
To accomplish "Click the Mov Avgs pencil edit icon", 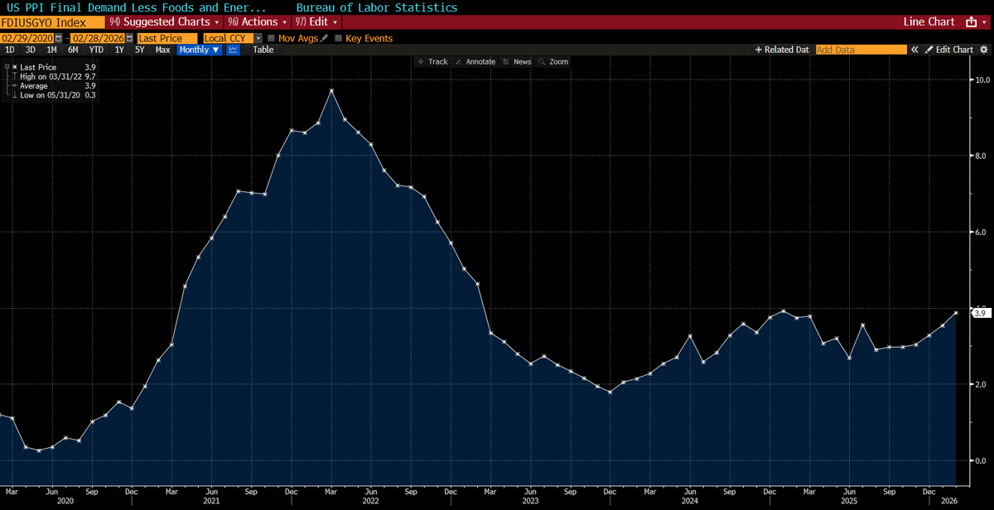I will (324, 38).
